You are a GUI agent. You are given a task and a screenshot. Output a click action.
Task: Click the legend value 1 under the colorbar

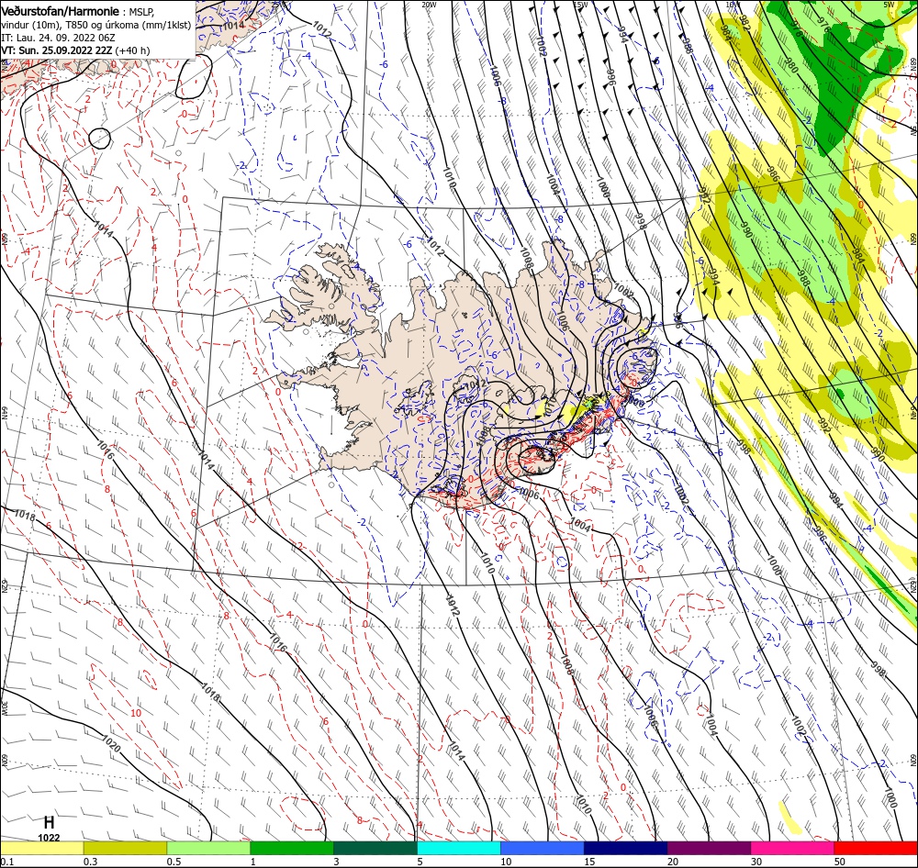point(253,862)
